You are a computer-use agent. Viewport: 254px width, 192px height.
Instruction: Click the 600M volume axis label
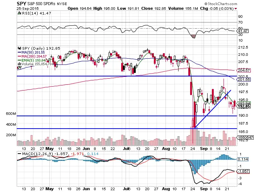click(11, 113)
